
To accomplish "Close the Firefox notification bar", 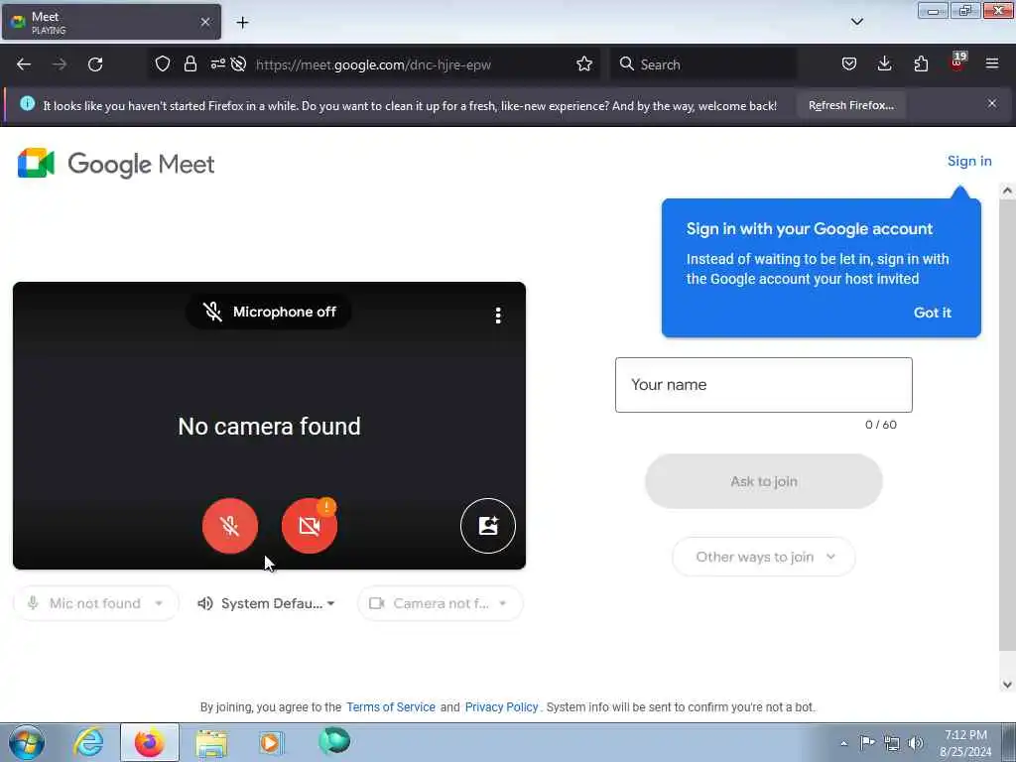I will [991, 103].
